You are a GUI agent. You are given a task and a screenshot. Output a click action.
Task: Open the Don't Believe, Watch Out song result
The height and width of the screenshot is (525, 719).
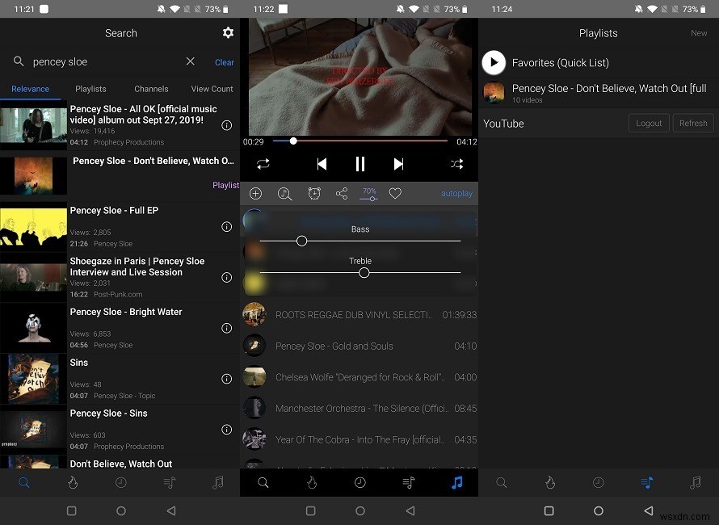(x=120, y=462)
